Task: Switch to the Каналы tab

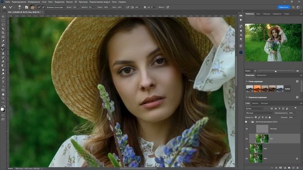Action: point(255,103)
